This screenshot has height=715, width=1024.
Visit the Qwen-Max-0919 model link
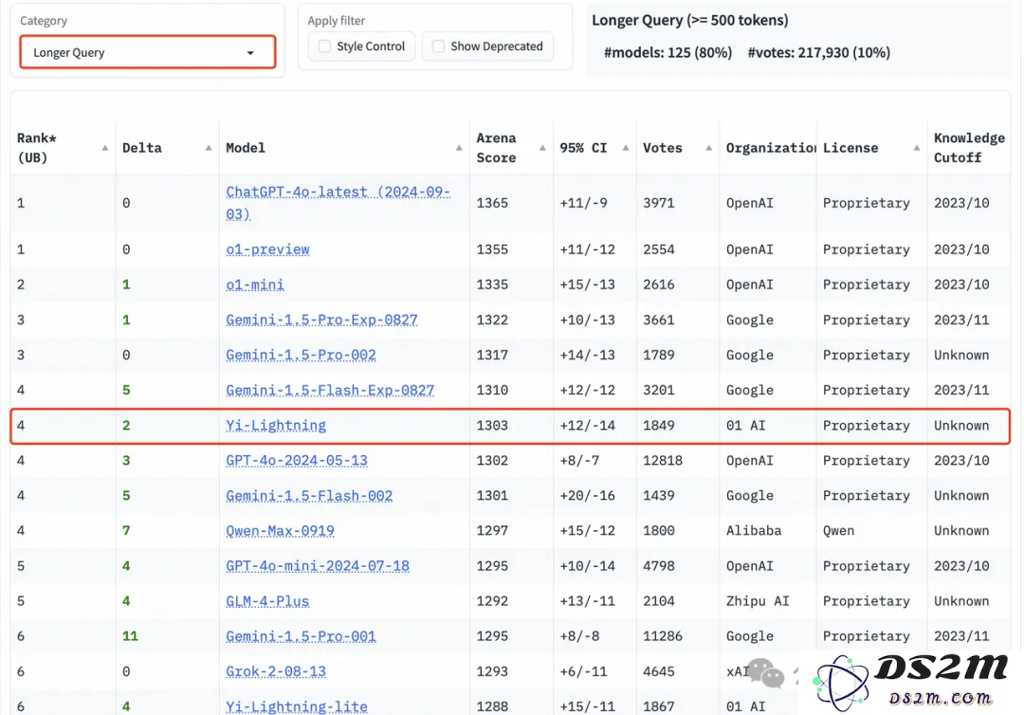pyautogui.click(x=280, y=531)
